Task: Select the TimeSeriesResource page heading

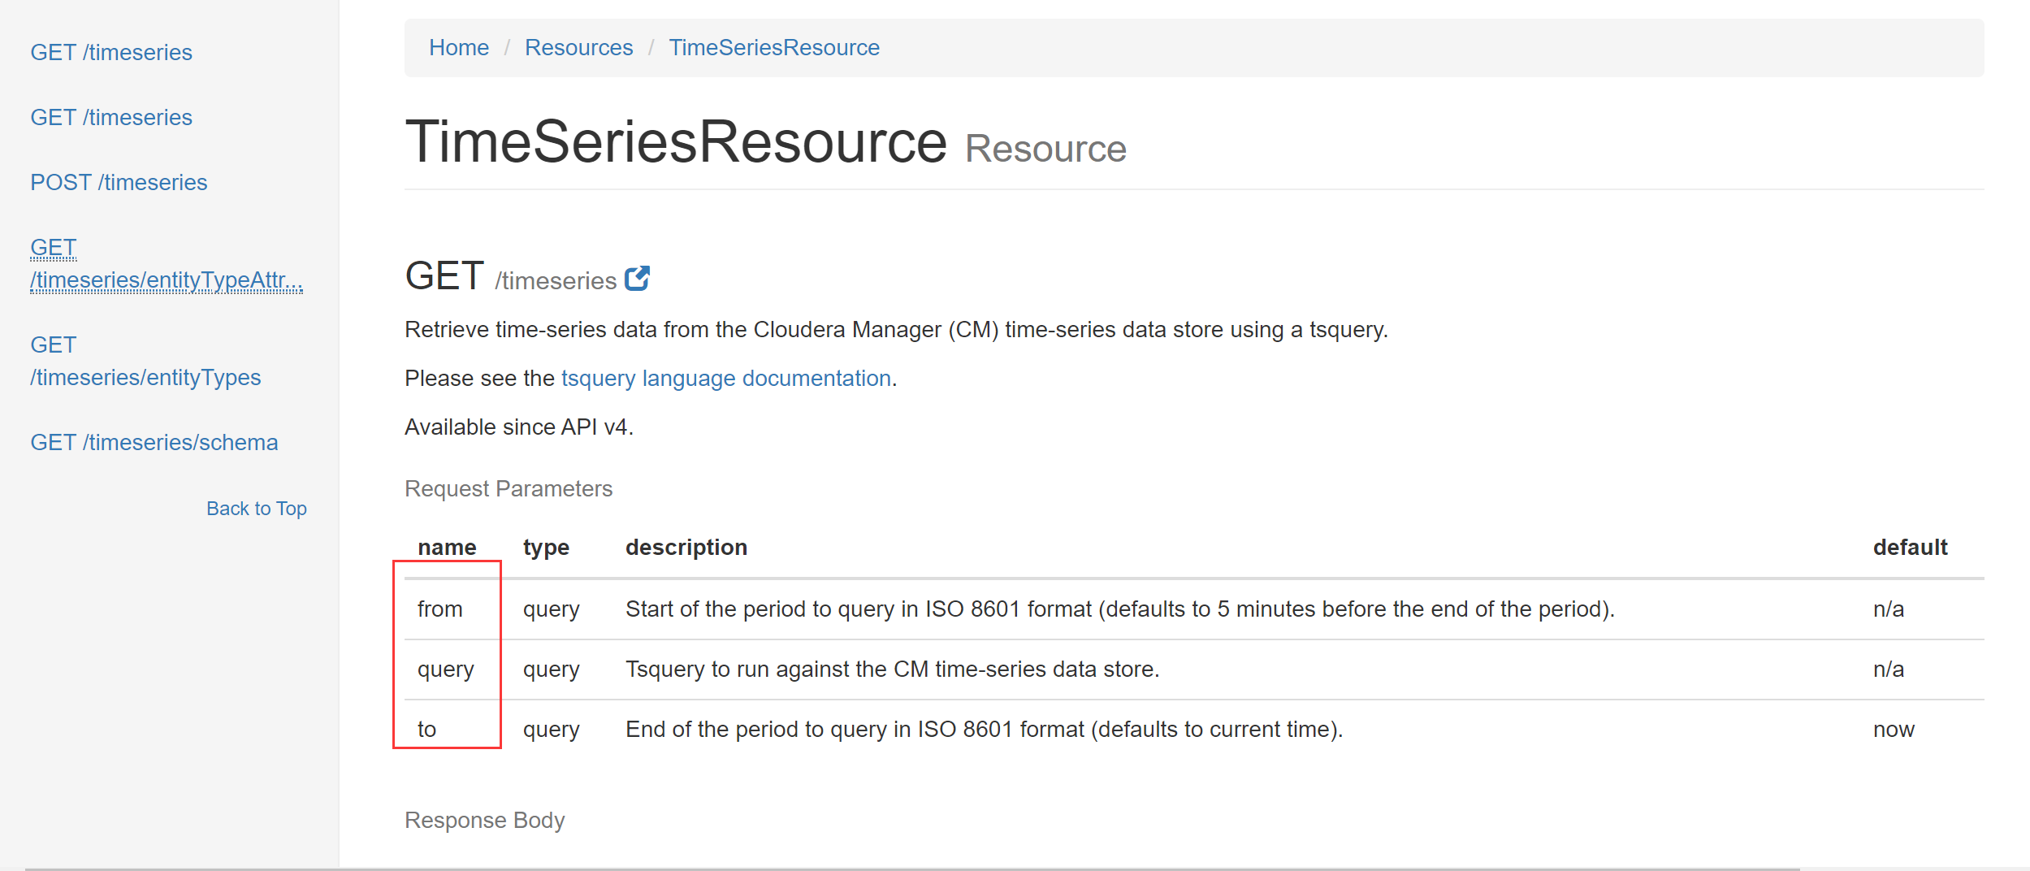Action: [676, 142]
